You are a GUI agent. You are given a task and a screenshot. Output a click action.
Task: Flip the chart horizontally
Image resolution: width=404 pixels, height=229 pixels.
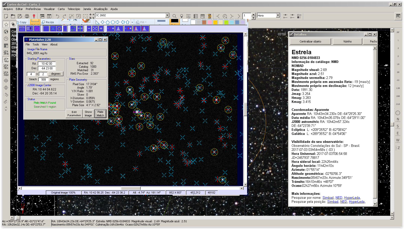(6, 81)
